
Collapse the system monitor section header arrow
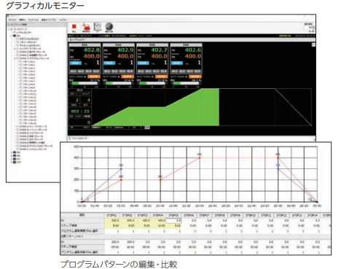(x=70, y=39)
